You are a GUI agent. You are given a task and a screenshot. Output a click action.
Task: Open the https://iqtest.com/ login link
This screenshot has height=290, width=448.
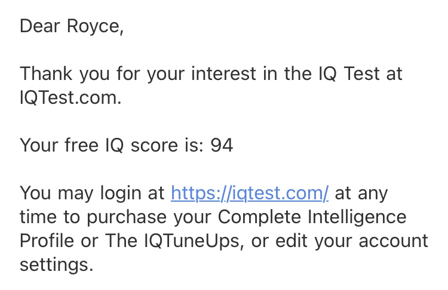(x=250, y=193)
